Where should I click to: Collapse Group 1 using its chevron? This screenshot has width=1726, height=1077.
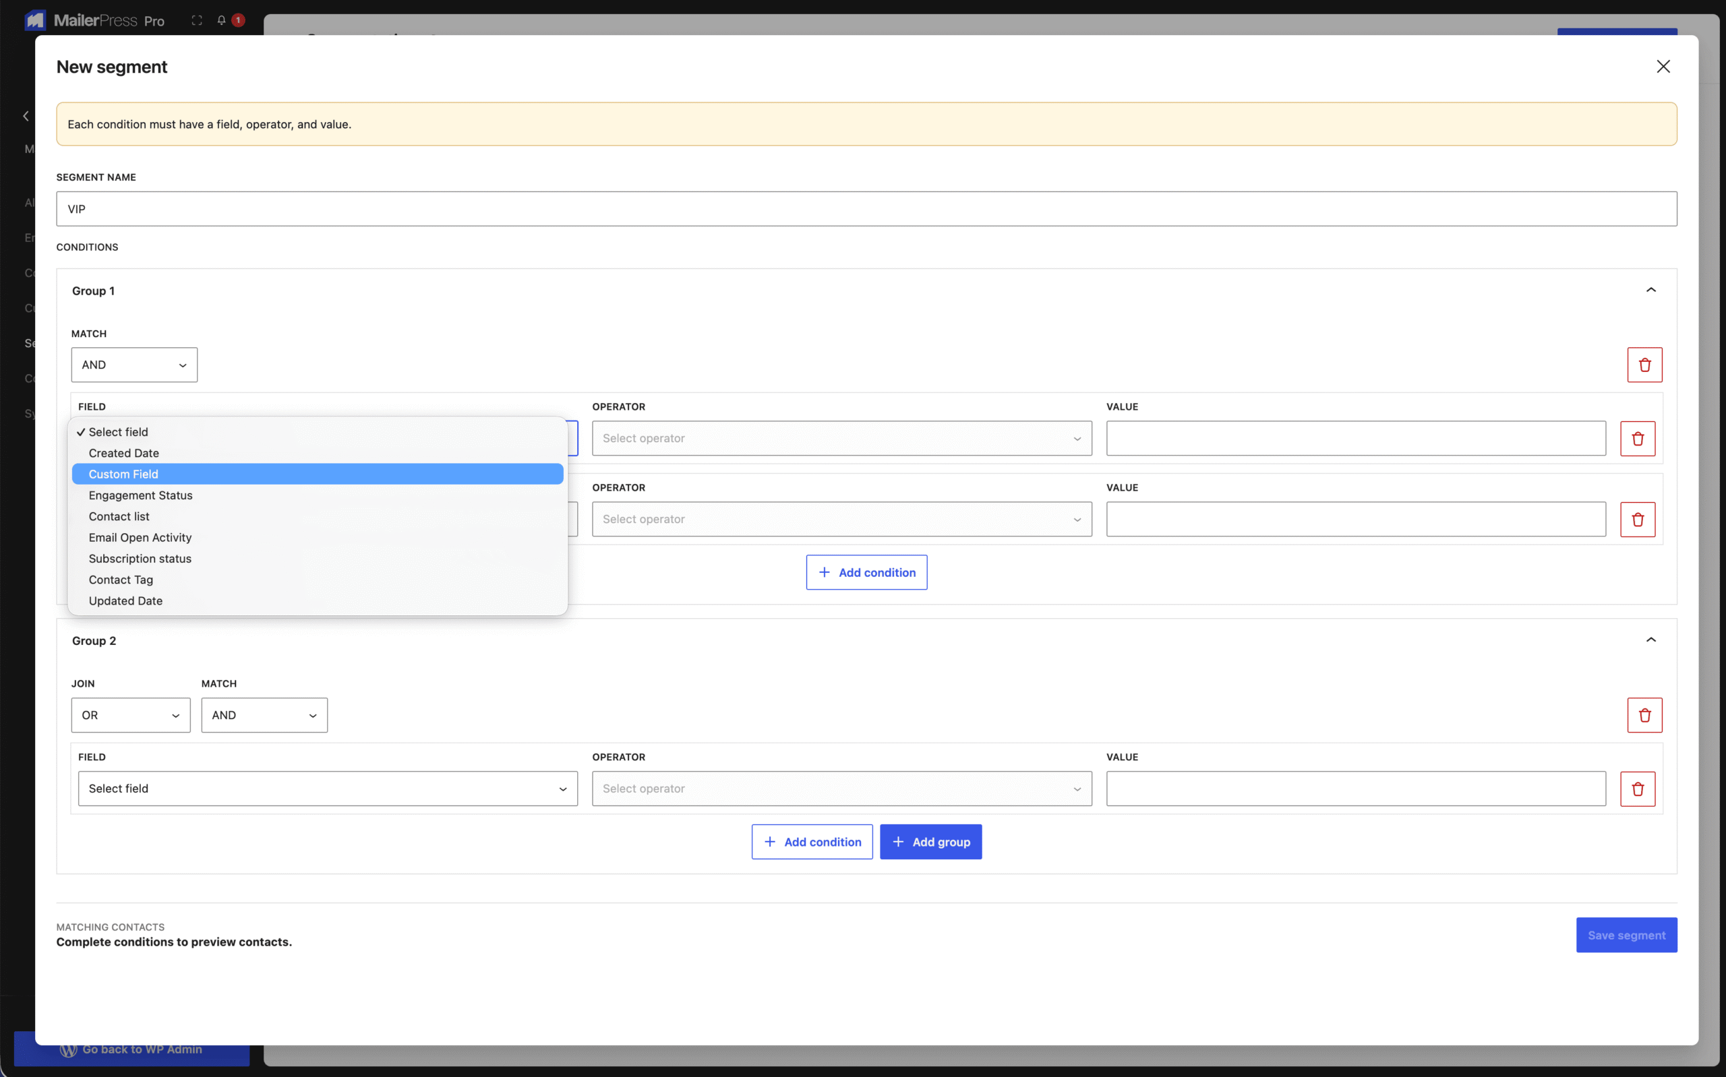pos(1650,290)
